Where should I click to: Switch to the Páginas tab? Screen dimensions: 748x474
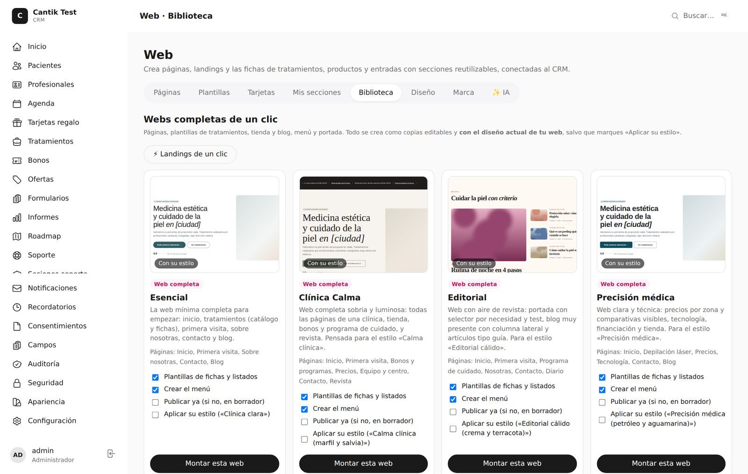click(x=167, y=93)
